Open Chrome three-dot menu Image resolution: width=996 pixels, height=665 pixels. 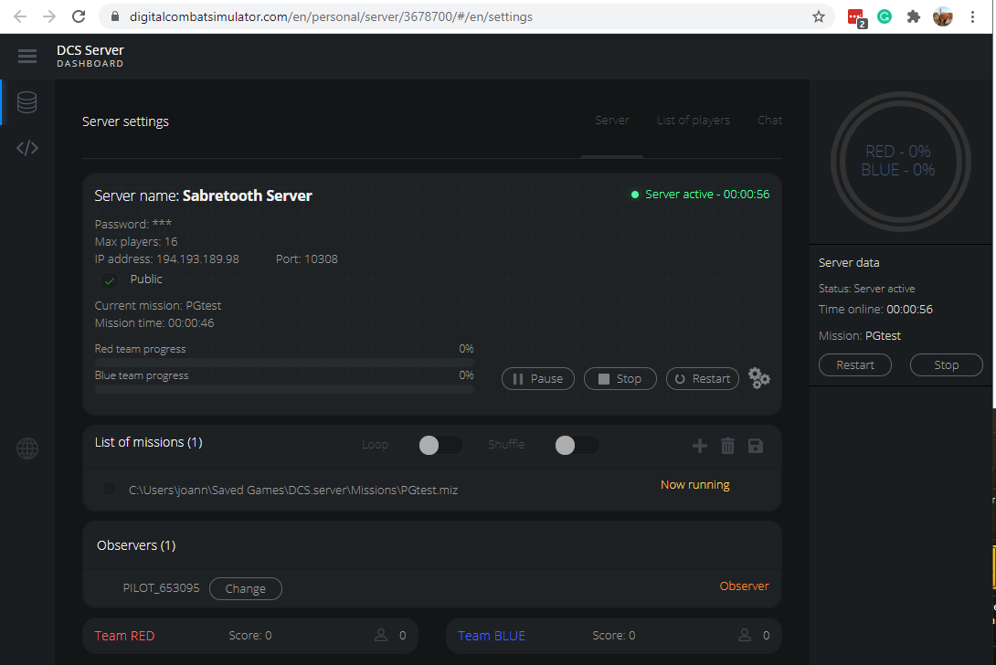pyautogui.click(x=972, y=16)
